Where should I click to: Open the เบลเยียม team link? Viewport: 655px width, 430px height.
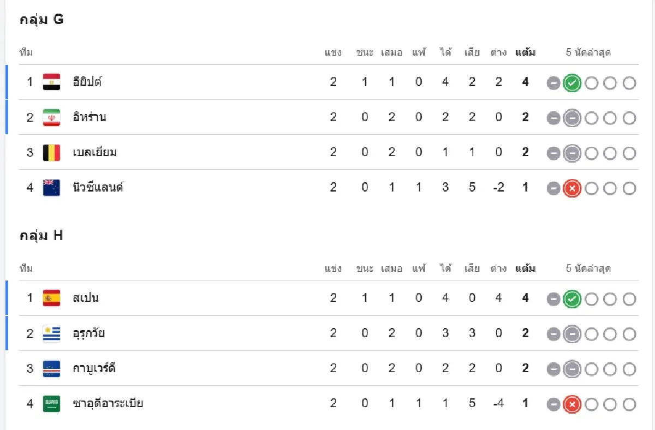pos(94,152)
